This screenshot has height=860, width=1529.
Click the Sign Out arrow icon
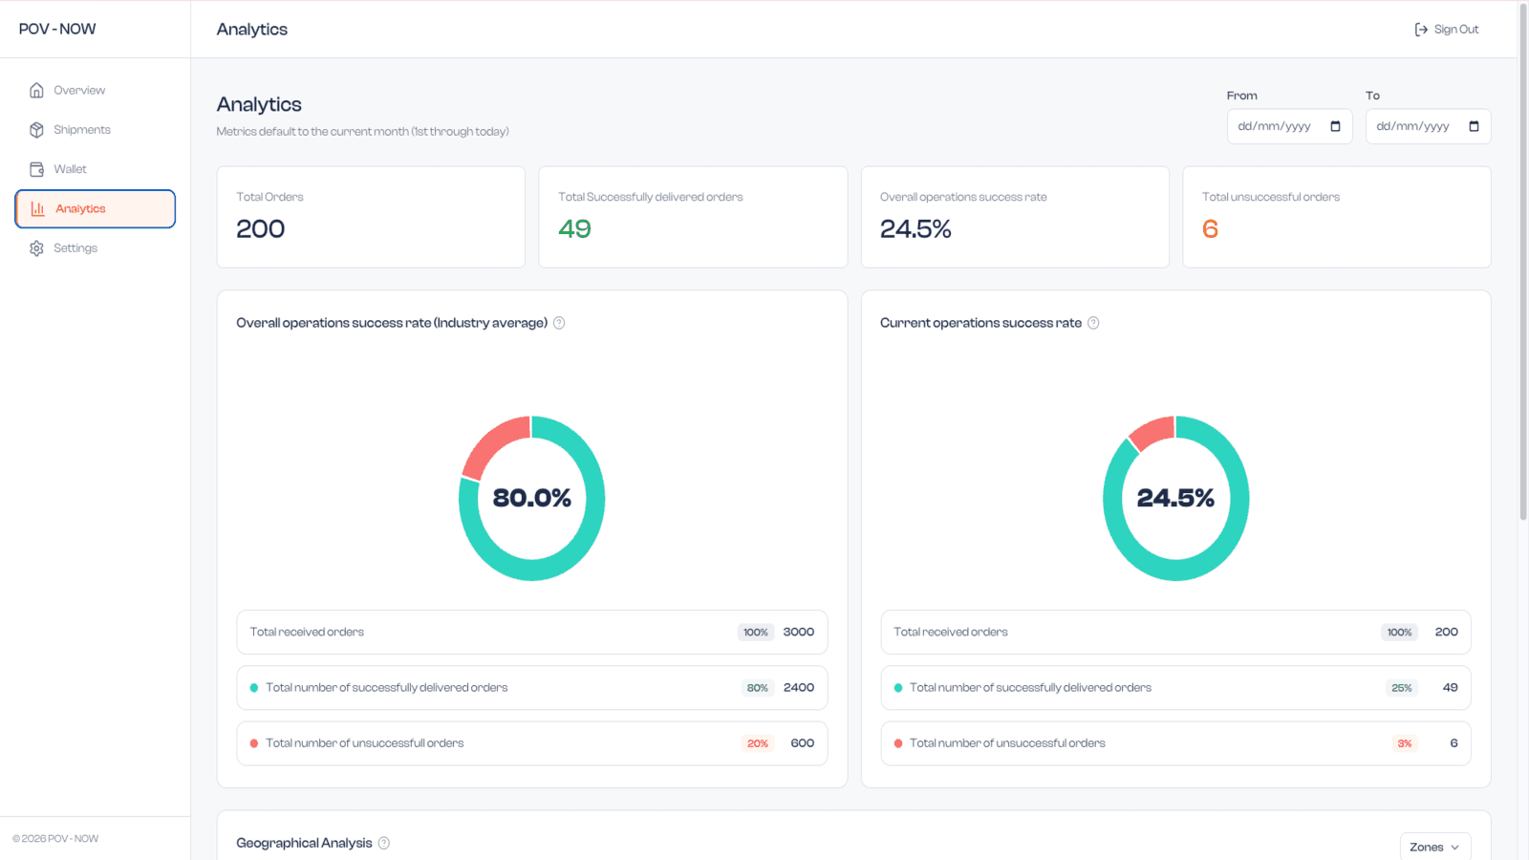coord(1421,30)
